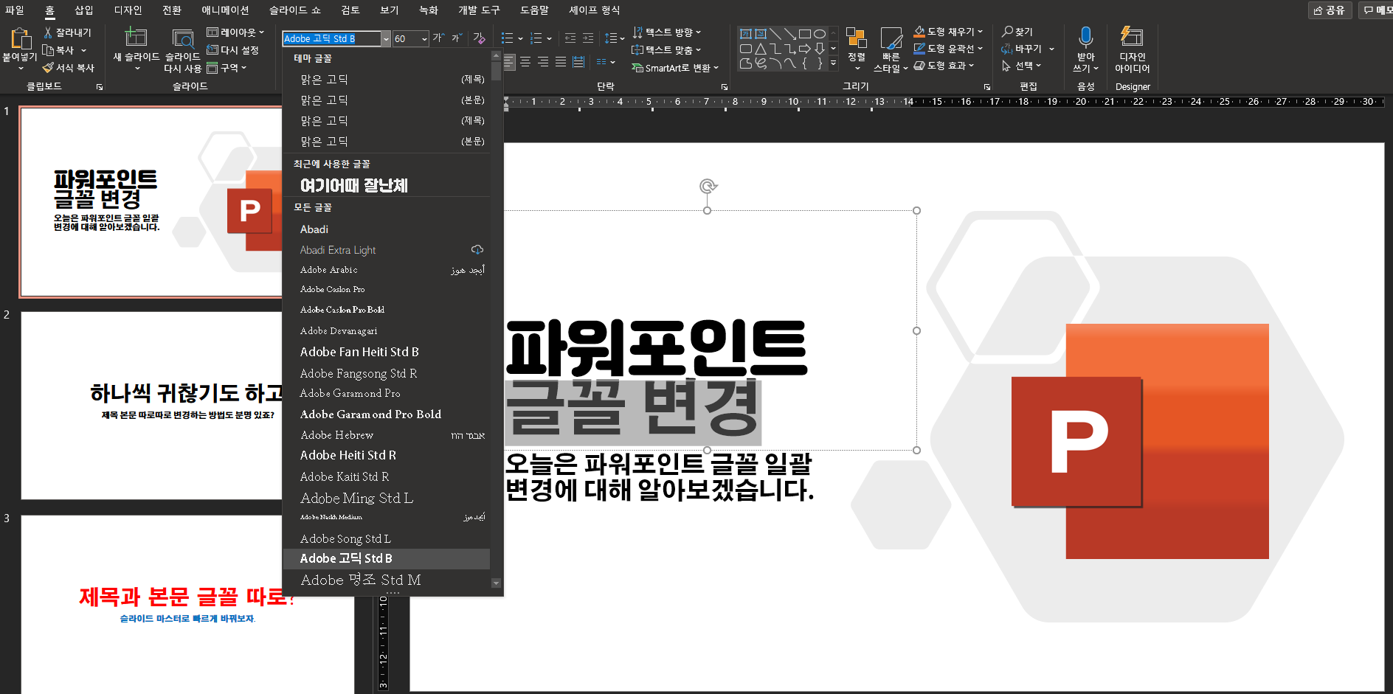Open the 텍스트 방향 dropdown
1393x694 pixels.
(x=666, y=32)
